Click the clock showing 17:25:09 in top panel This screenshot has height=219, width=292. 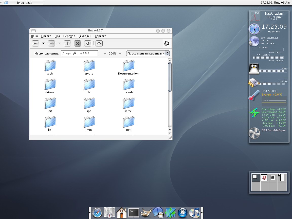pos(276,3)
